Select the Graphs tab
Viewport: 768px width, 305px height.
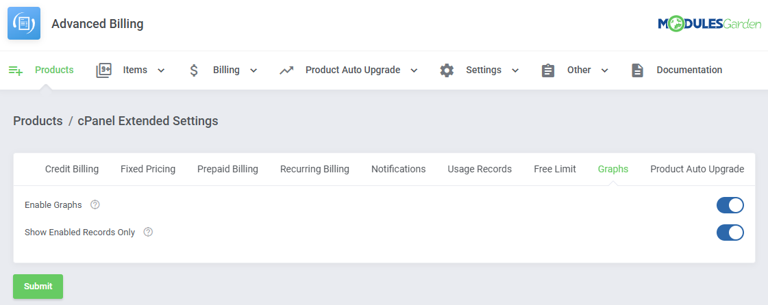[x=612, y=169]
